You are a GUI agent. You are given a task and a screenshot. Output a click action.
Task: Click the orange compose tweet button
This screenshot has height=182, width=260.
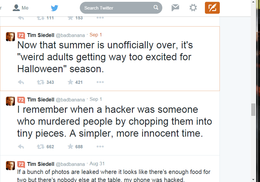(212, 8)
